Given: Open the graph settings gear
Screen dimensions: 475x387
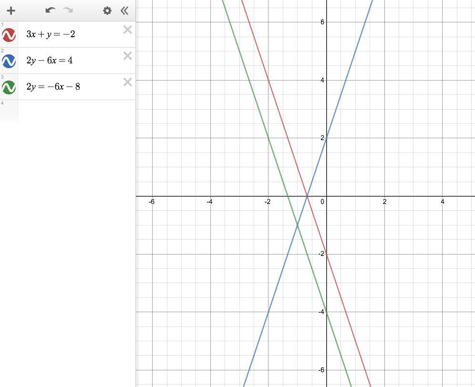Looking at the screenshot, I should pyautogui.click(x=107, y=11).
